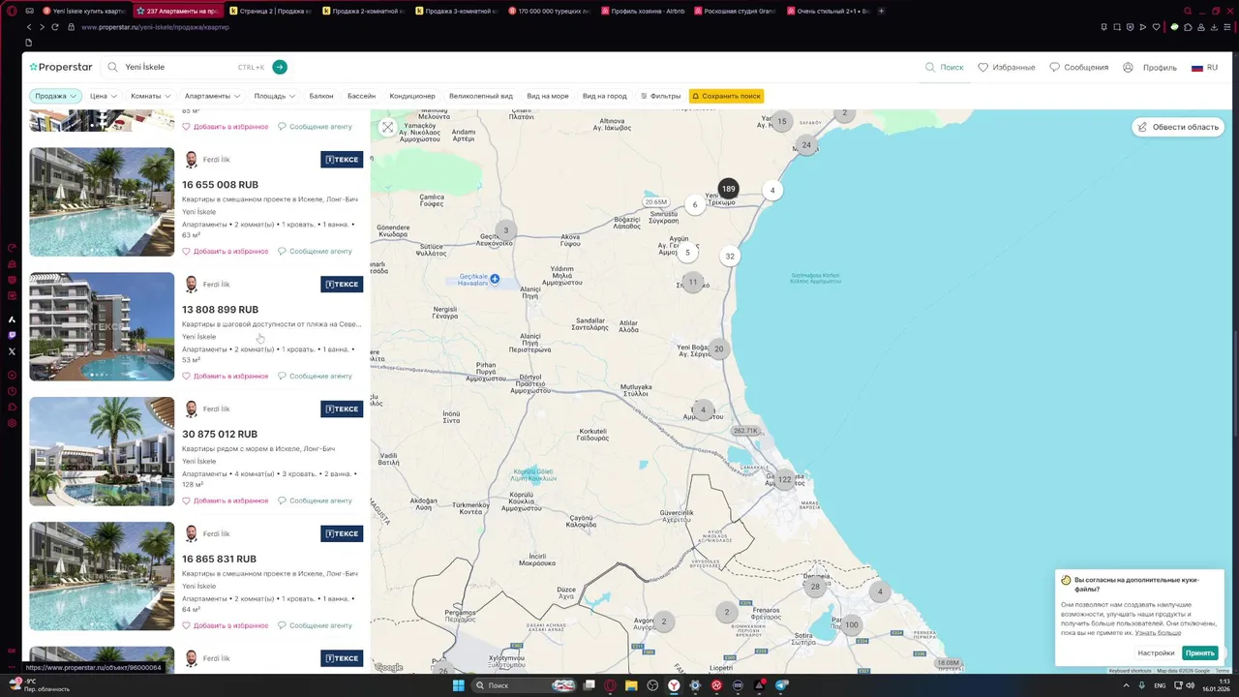Expand the Апартаменты type dropdown

click(x=212, y=96)
